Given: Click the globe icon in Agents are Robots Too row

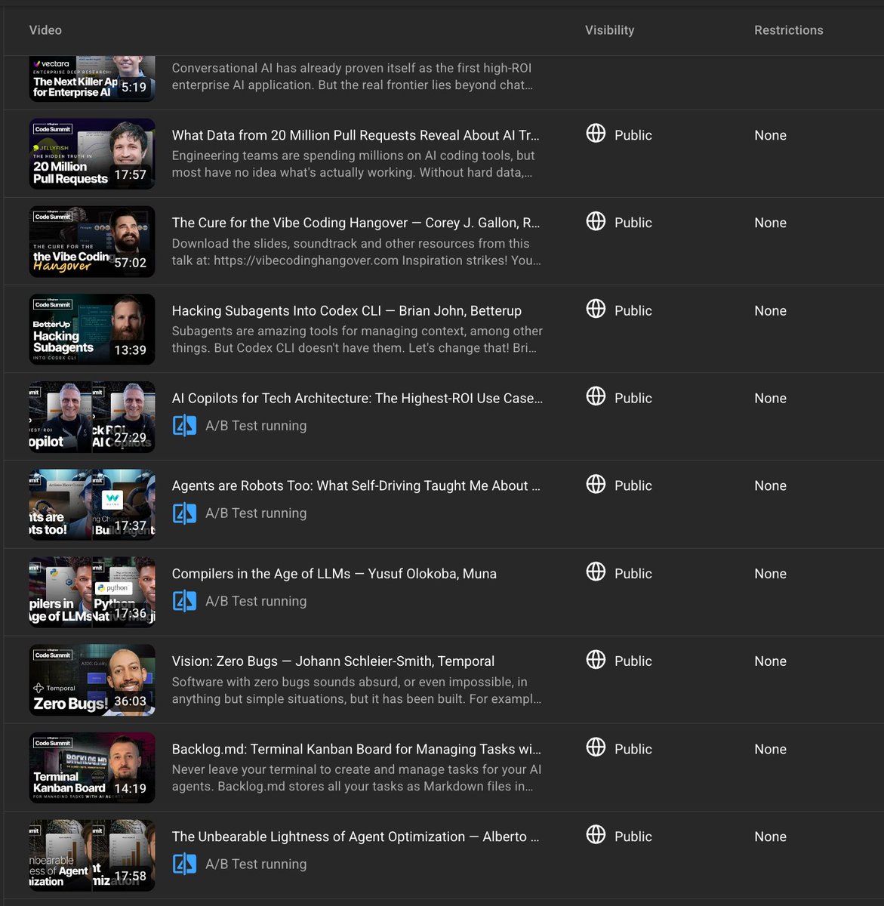Looking at the screenshot, I should pos(596,484).
